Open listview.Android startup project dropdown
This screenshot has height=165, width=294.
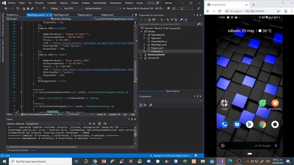(x=103, y=8)
